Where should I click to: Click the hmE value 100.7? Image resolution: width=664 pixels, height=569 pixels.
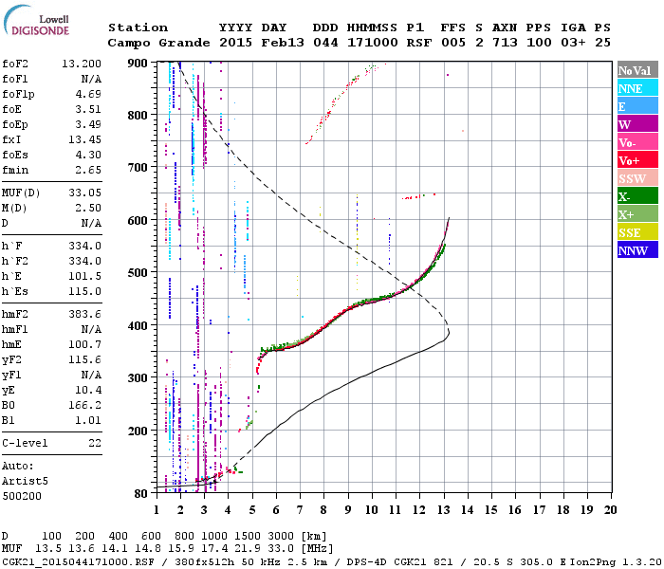[84, 344]
